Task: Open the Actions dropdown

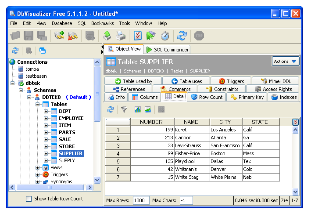Action: (x=286, y=62)
